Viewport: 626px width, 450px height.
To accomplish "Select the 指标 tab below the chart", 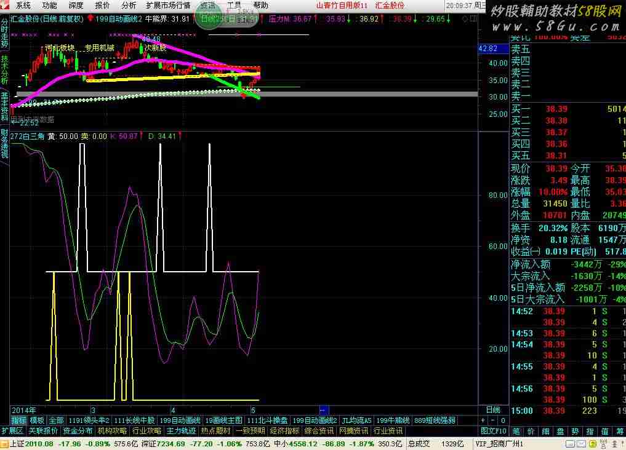I will click(18, 420).
